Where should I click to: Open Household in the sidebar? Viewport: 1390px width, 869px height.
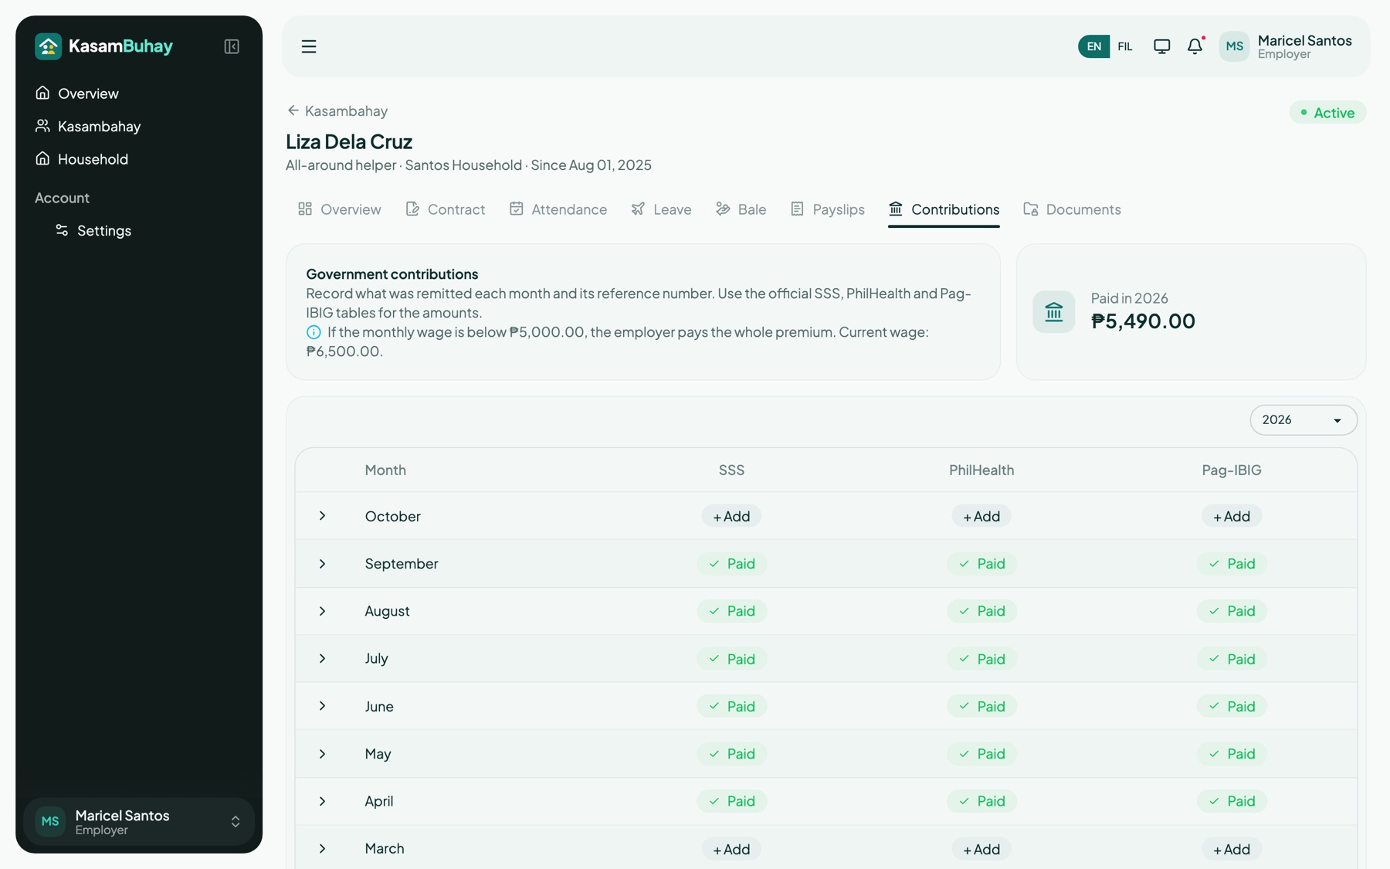pyautogui.click(x=82, y=159)
